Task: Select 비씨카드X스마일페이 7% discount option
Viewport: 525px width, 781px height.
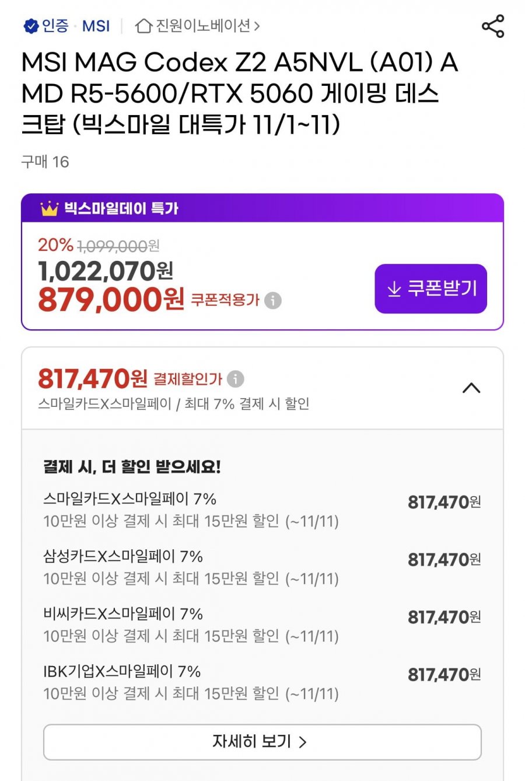Action: click(x=262, y=625)
